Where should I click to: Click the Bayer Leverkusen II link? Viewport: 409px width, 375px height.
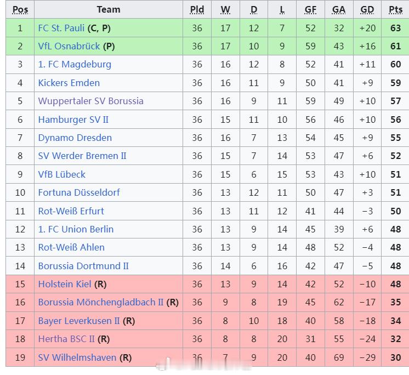click(x=79, y=321)
